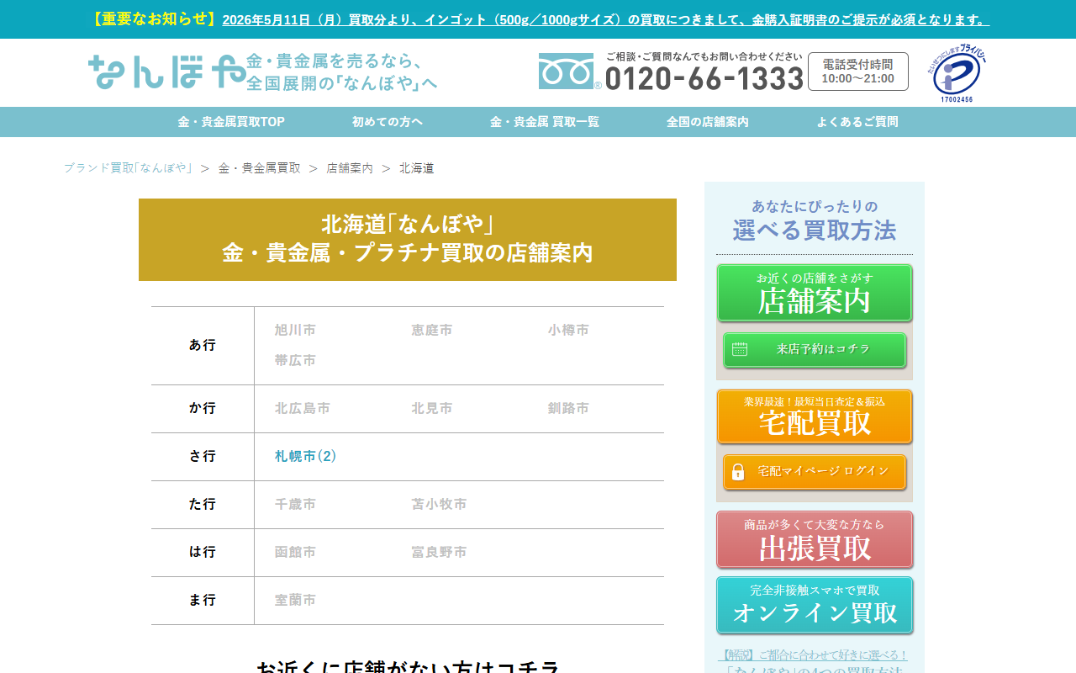1076x673 pixels.
Task: Click 室蘭市 in the ま行 row
Action: pyautogui.click(x=295, y=600)
